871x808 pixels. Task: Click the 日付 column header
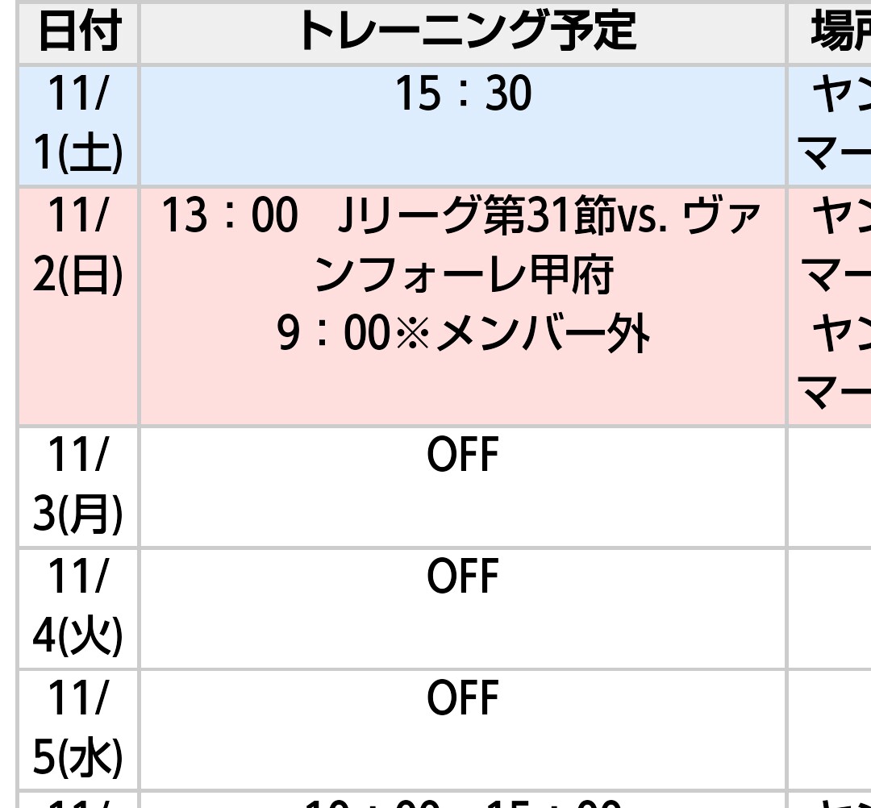[x=78, y=32]
